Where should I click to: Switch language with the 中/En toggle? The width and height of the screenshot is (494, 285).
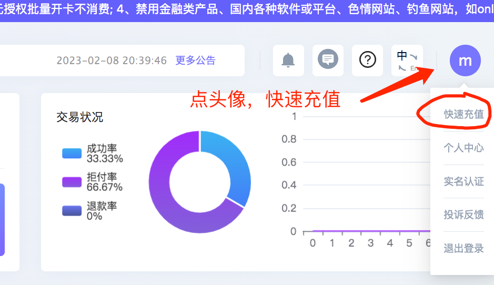pyautogui.click(x=407, y=60)
